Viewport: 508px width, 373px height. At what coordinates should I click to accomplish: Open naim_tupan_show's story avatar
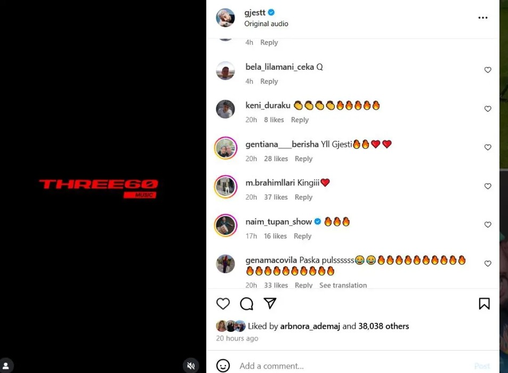(x=226, y=225)
